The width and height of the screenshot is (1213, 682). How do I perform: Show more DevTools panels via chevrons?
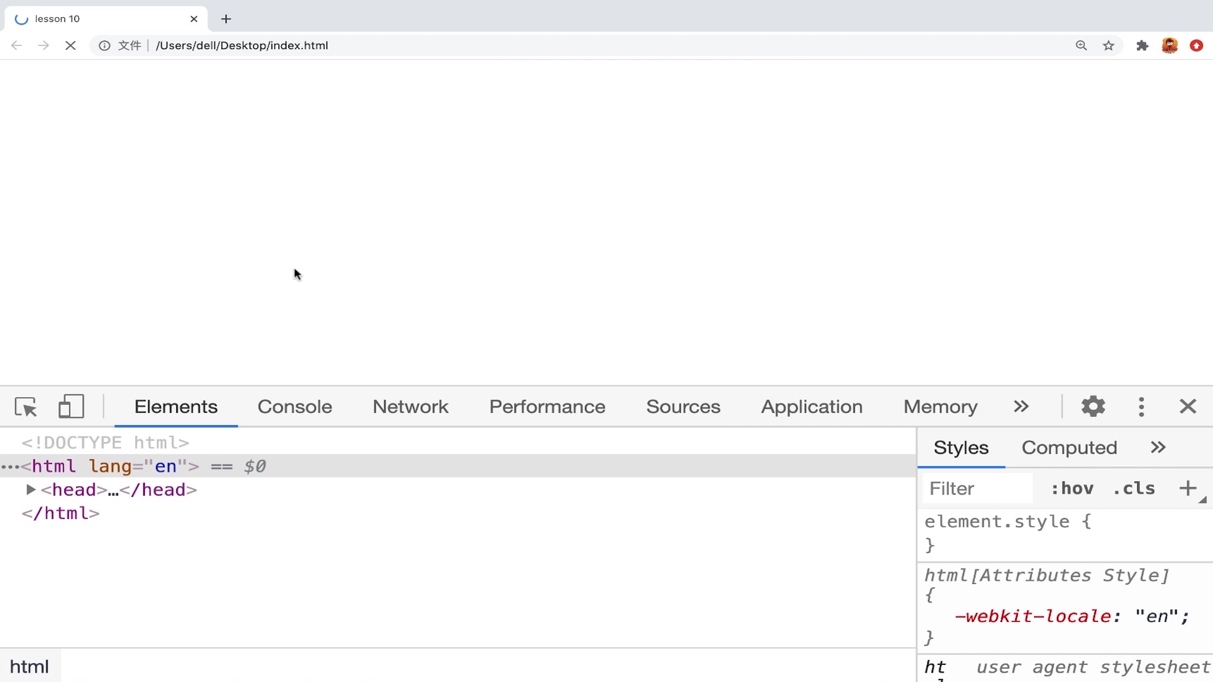[x=1021, y=407]
